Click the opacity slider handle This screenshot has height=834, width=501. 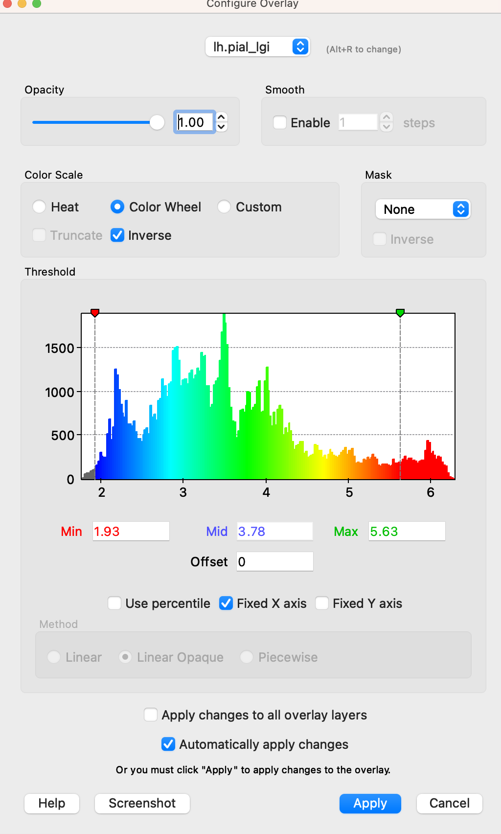click(x=157, y=122)
